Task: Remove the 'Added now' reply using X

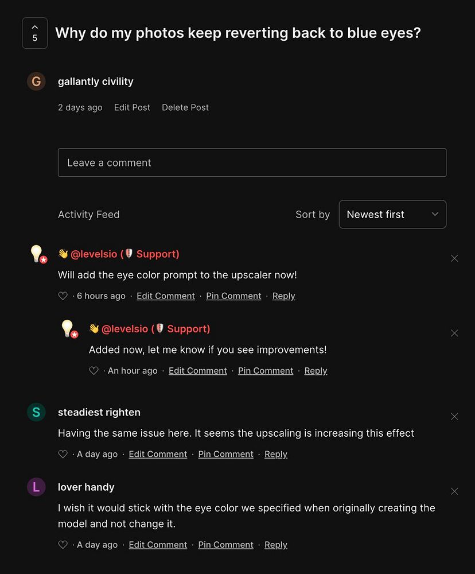Action: [454, 333]
